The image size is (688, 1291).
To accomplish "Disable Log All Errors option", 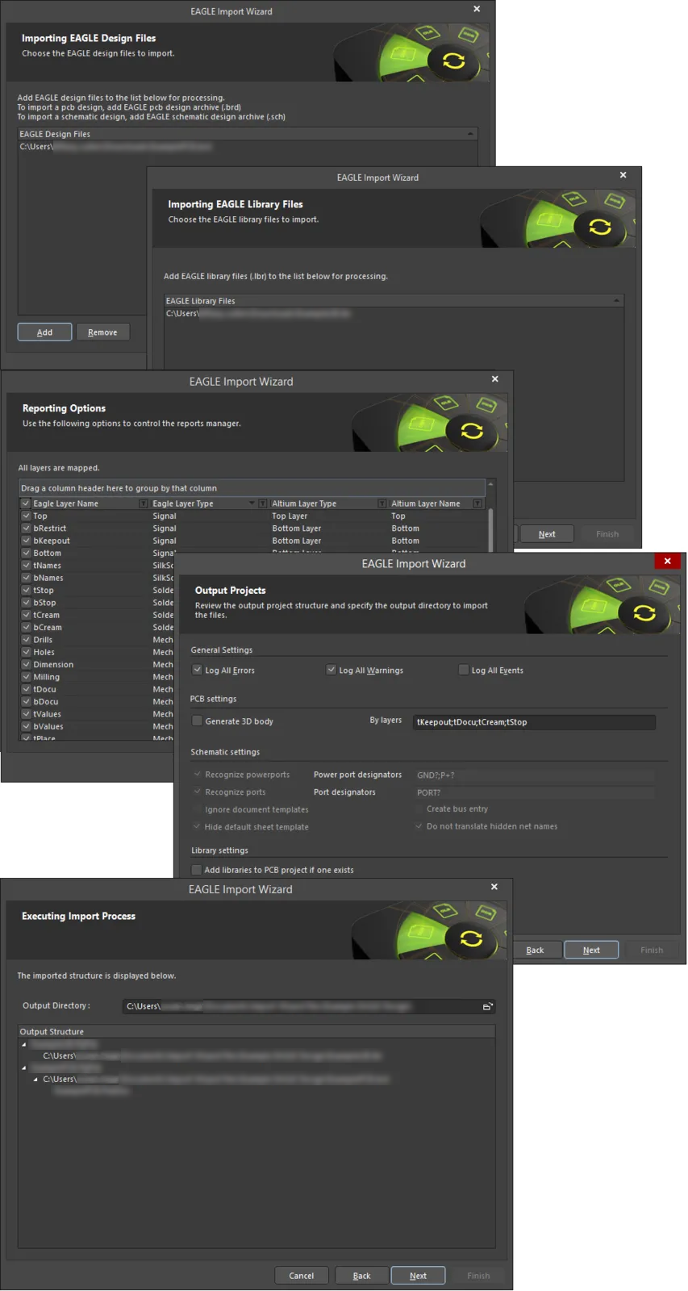I will coord(197,670).
